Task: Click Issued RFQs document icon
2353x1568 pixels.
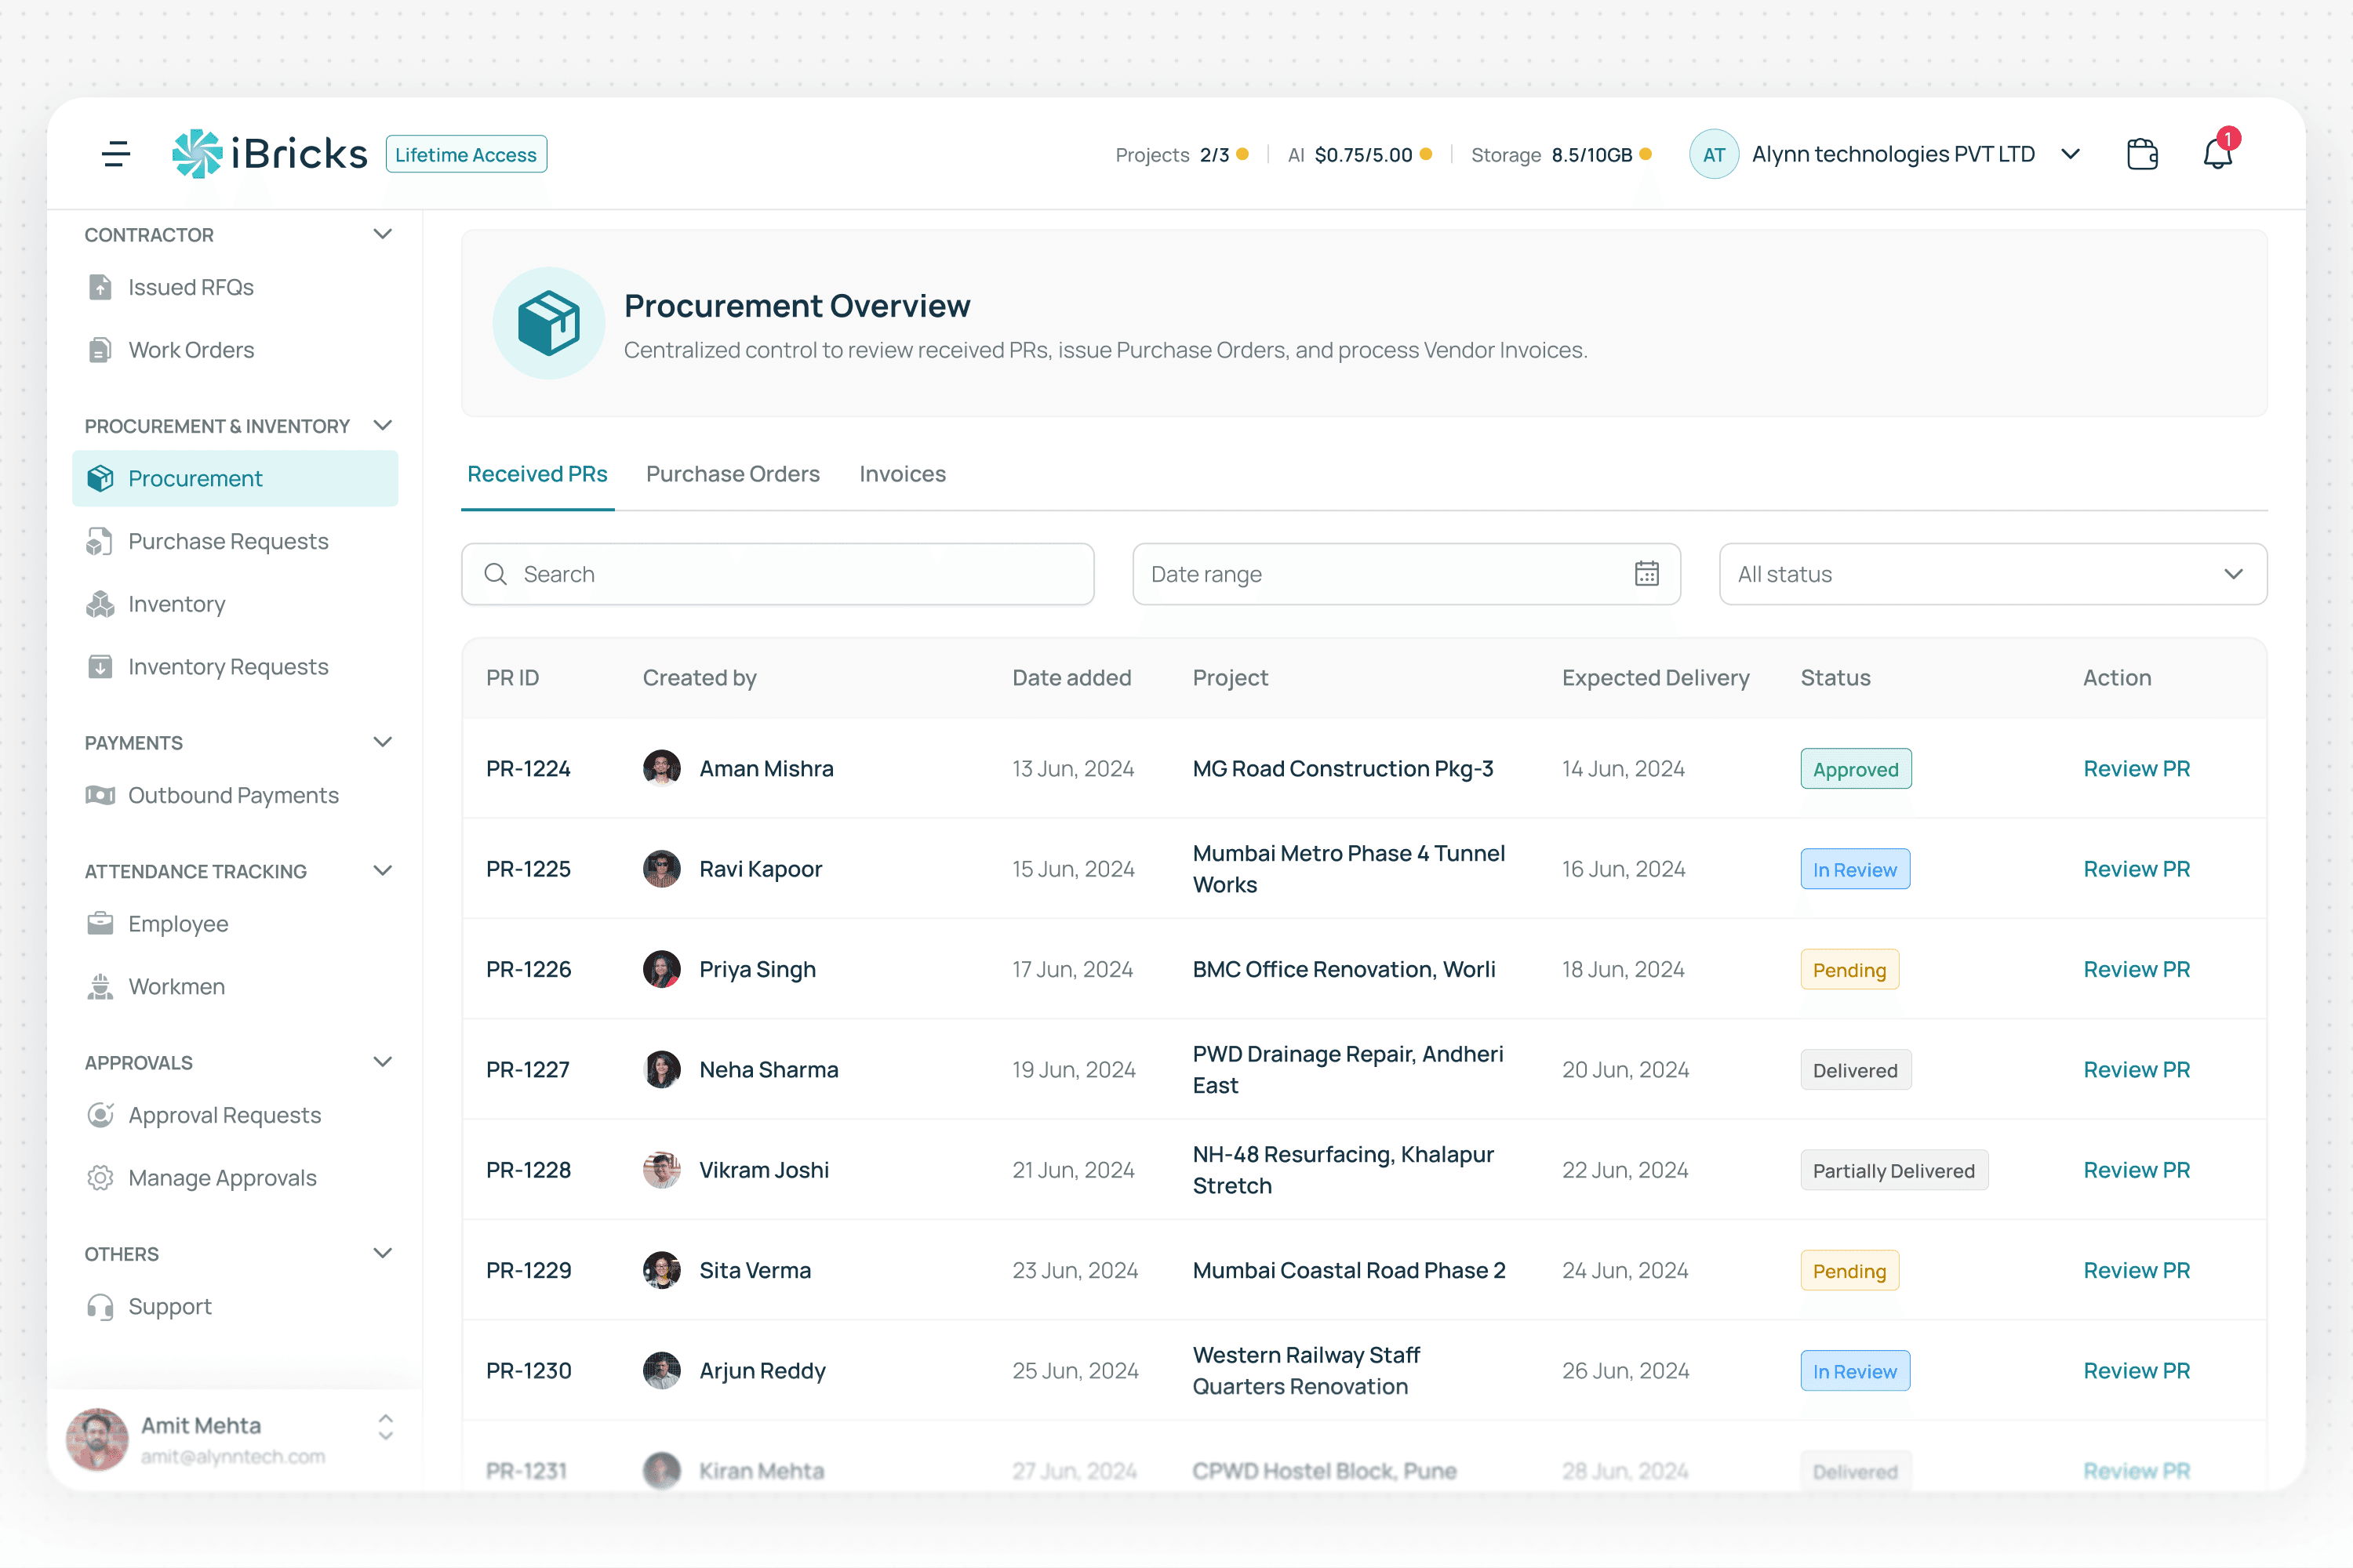Action: click(100, 287)
